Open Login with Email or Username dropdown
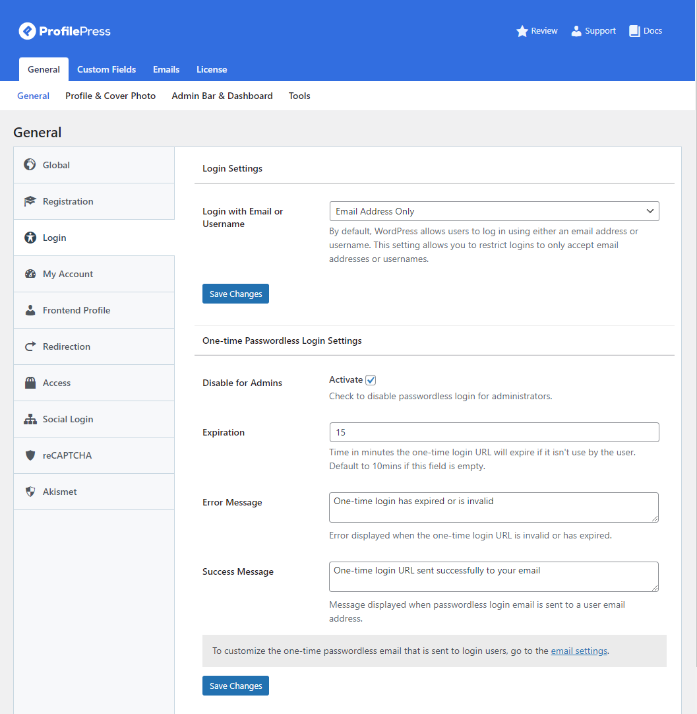The image size is (697, 714). tap(494, 211)
